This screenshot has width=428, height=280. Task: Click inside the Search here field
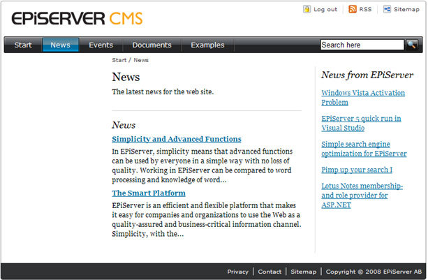tap(362, 45)
